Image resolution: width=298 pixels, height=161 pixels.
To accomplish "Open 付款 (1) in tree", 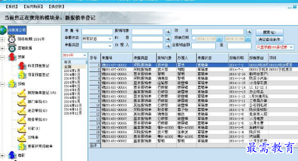I will coord(34,129).
